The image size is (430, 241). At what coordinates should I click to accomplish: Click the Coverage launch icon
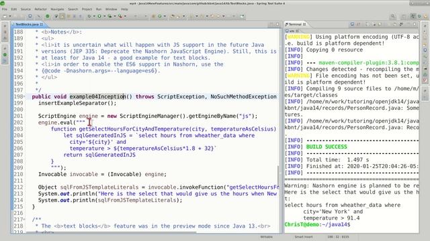110,16
